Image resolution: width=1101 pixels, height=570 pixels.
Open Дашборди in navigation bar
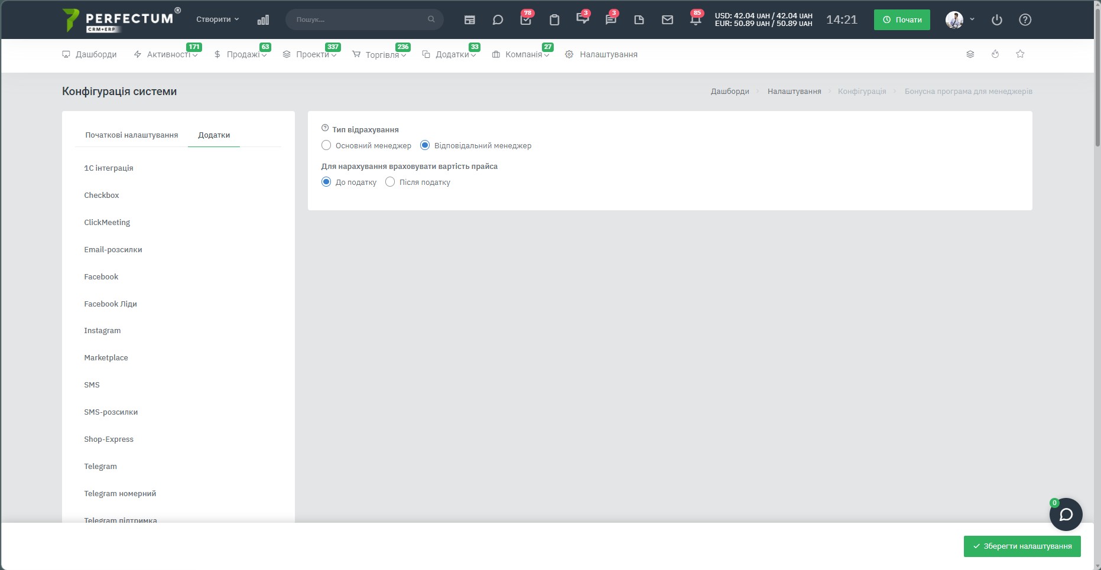point(89,54)
